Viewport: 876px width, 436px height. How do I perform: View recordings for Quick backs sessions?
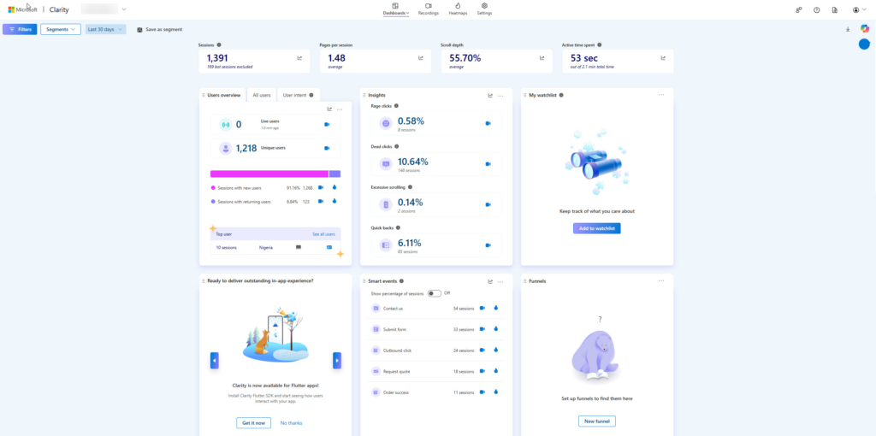tap(488, 245)
